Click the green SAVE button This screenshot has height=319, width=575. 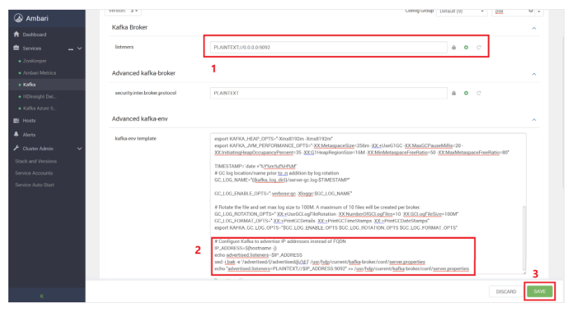539,291
